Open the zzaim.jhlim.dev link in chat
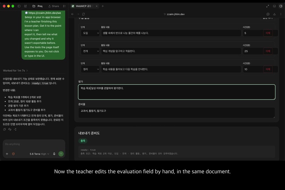 [43, 15]
